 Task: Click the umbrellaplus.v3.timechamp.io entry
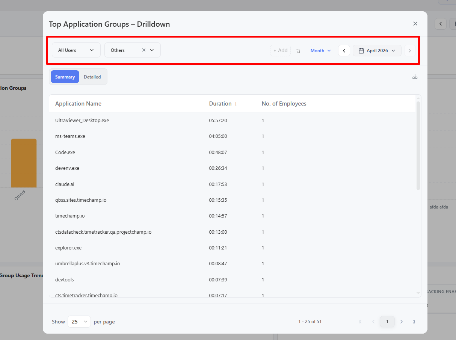(x=88, y=264)
